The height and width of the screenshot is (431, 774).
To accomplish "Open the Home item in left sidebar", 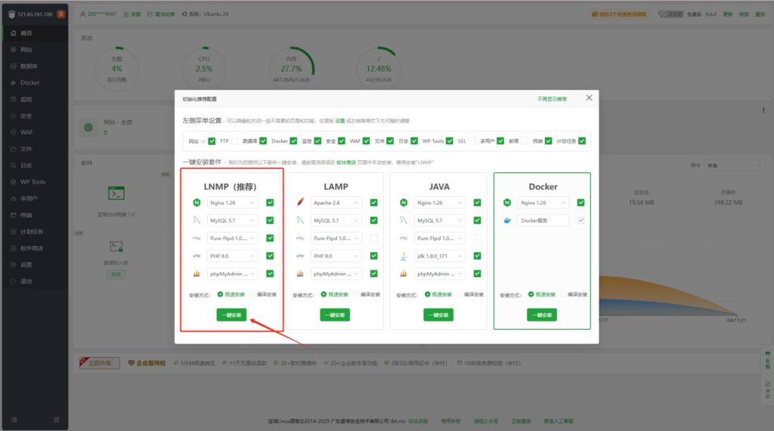I will tap(35, 33).
